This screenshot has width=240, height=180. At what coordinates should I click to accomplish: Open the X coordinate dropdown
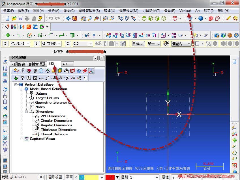click(28, 44)
